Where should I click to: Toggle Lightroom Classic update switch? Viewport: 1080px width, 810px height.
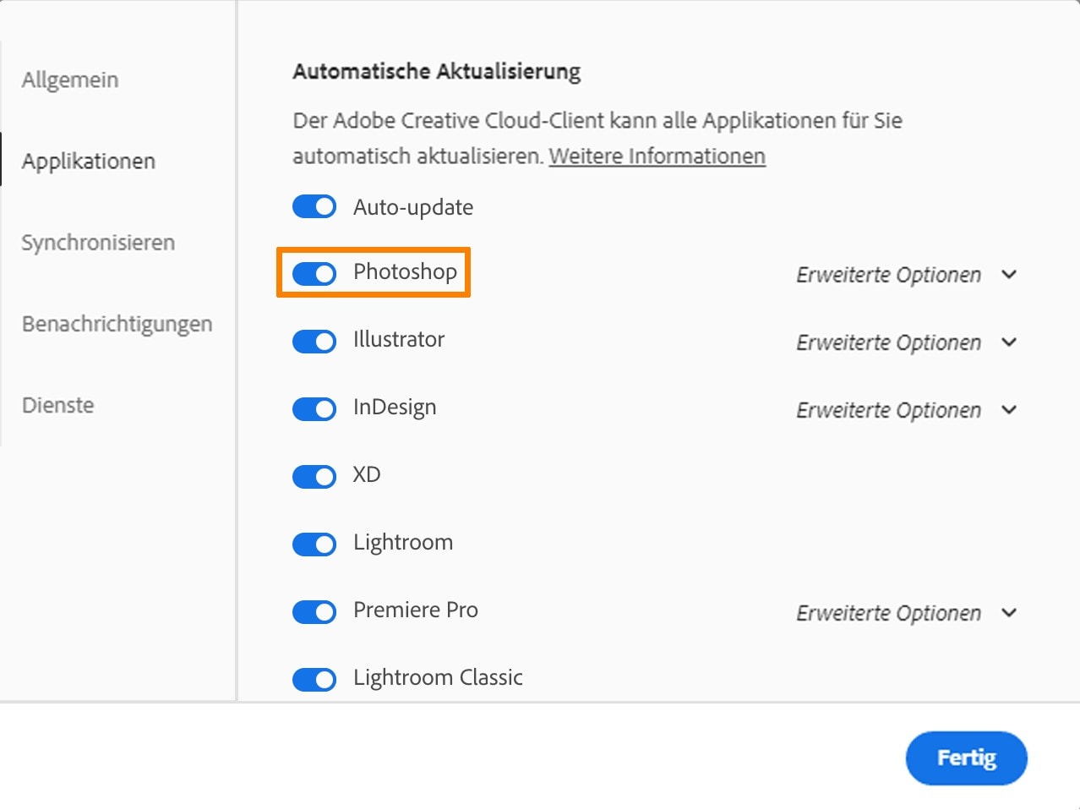tap(314, 679)
